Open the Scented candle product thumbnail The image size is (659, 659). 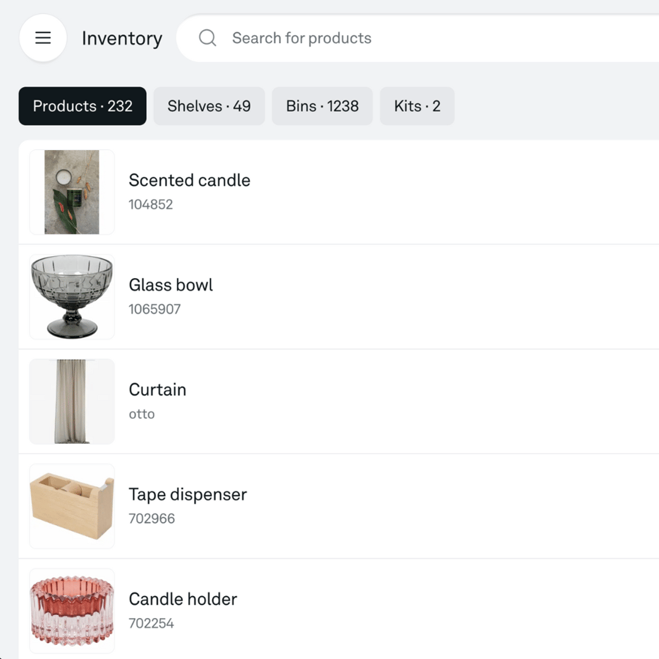coord(71,192)
